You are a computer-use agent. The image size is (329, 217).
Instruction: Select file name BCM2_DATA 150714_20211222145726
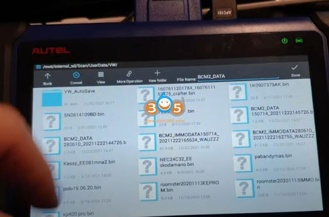(282, 111)
